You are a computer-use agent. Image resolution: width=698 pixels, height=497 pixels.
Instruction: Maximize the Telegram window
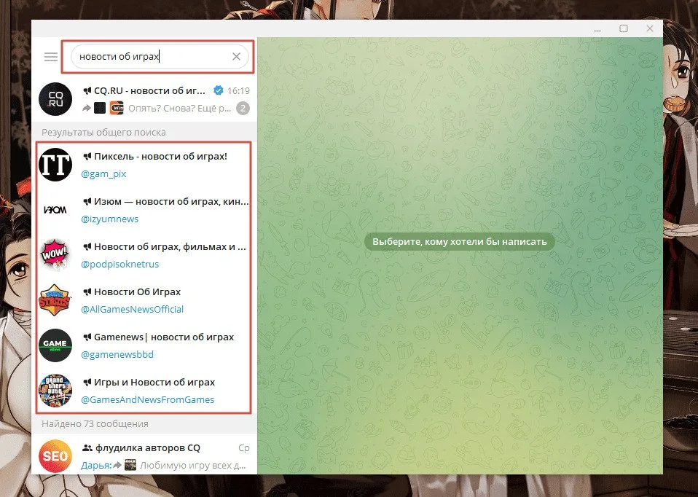tap(624, 28)
